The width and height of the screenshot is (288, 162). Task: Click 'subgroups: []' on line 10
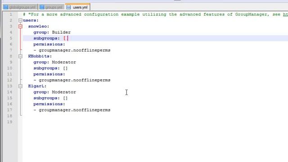(x=50, y=68)
